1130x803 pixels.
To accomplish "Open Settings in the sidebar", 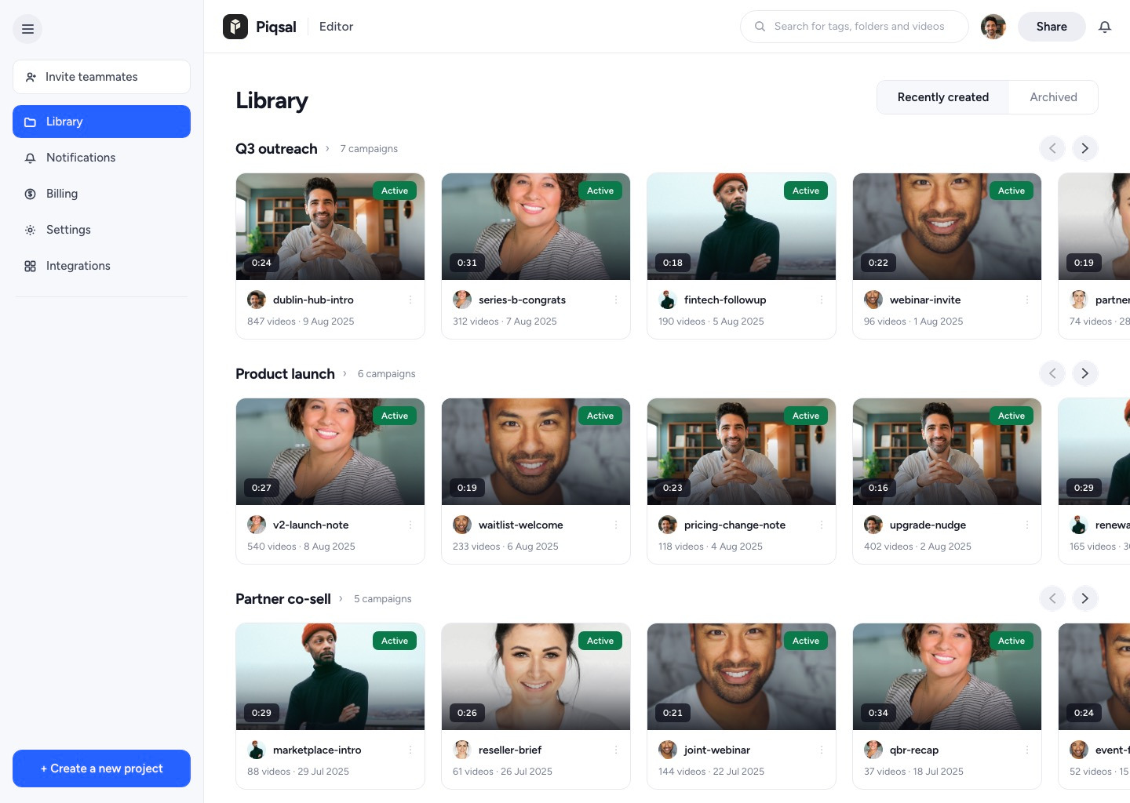I will tap(101, 230).
